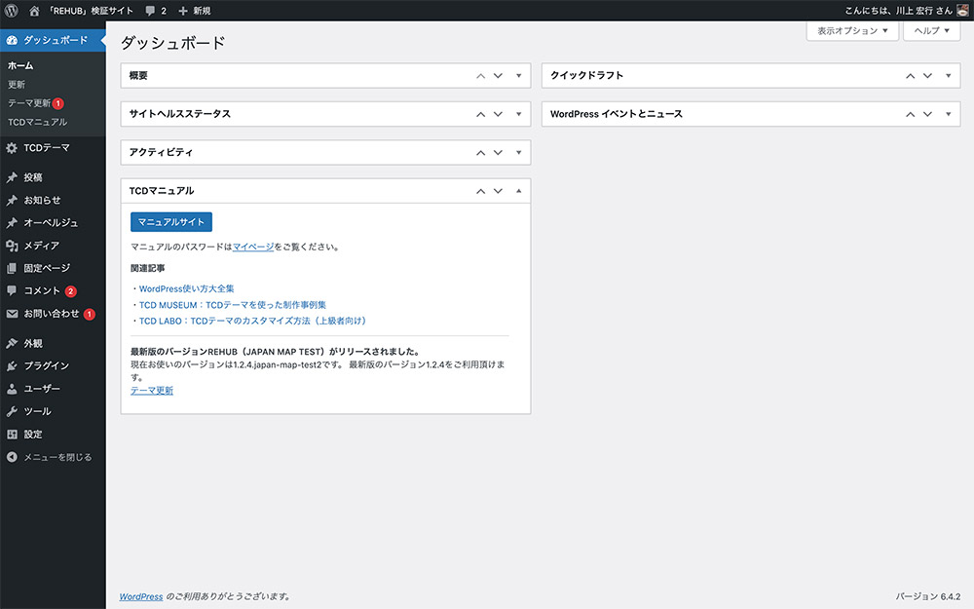Click the ツール wrench icon
Screen dimensions: 974x609
[12, 411]
